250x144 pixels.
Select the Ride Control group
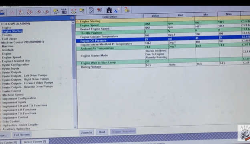coord(11,122)
